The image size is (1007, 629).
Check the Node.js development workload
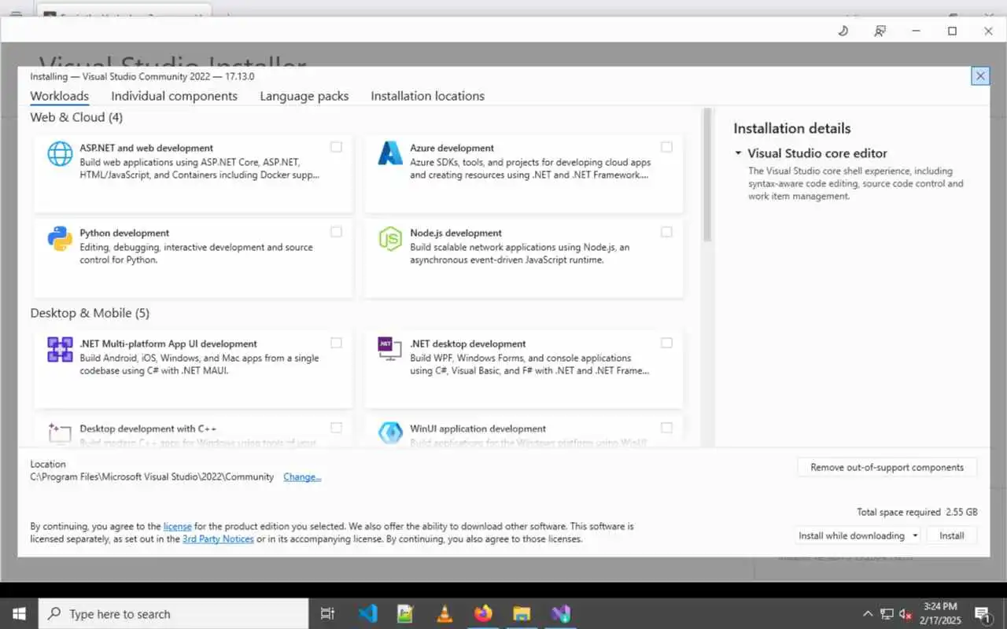667,232
